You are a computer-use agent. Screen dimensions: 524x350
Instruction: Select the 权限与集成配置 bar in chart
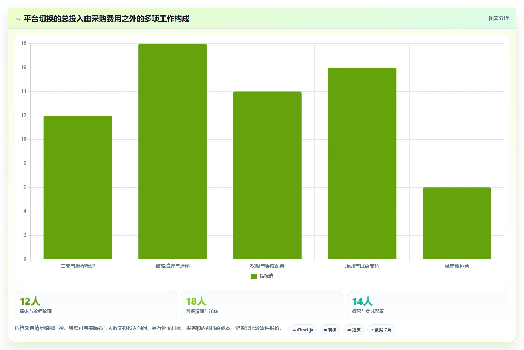point(267,175)
